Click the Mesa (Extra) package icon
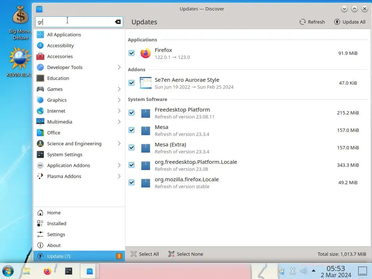Screen dimensions: 372x279 145,148
